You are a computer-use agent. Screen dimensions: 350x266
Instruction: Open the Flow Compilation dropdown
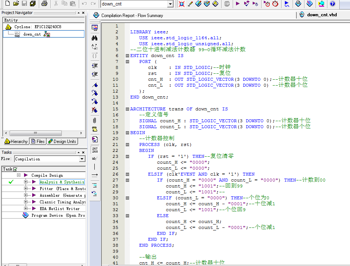82,159
